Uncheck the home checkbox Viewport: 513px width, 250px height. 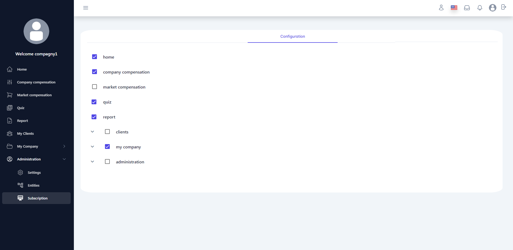tap(95, 57)
